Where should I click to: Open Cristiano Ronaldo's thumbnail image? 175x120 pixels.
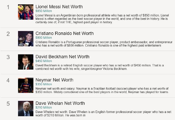pyautogui.click(x=26, y=39)
